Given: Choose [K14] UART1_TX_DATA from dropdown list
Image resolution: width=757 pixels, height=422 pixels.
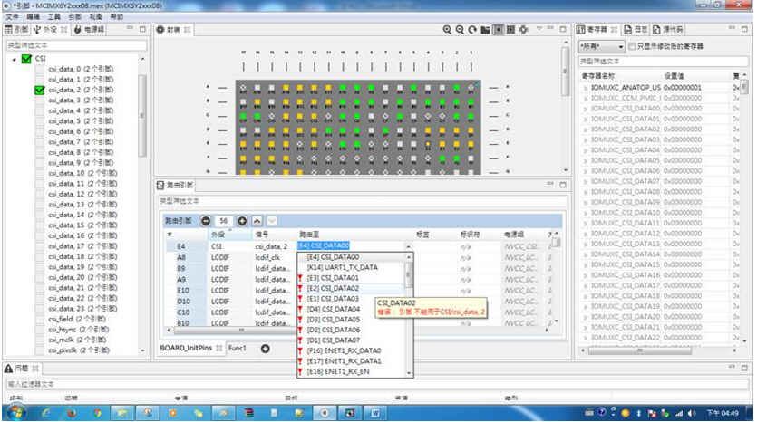Looking at the screenshot, I should click(343, 267).
